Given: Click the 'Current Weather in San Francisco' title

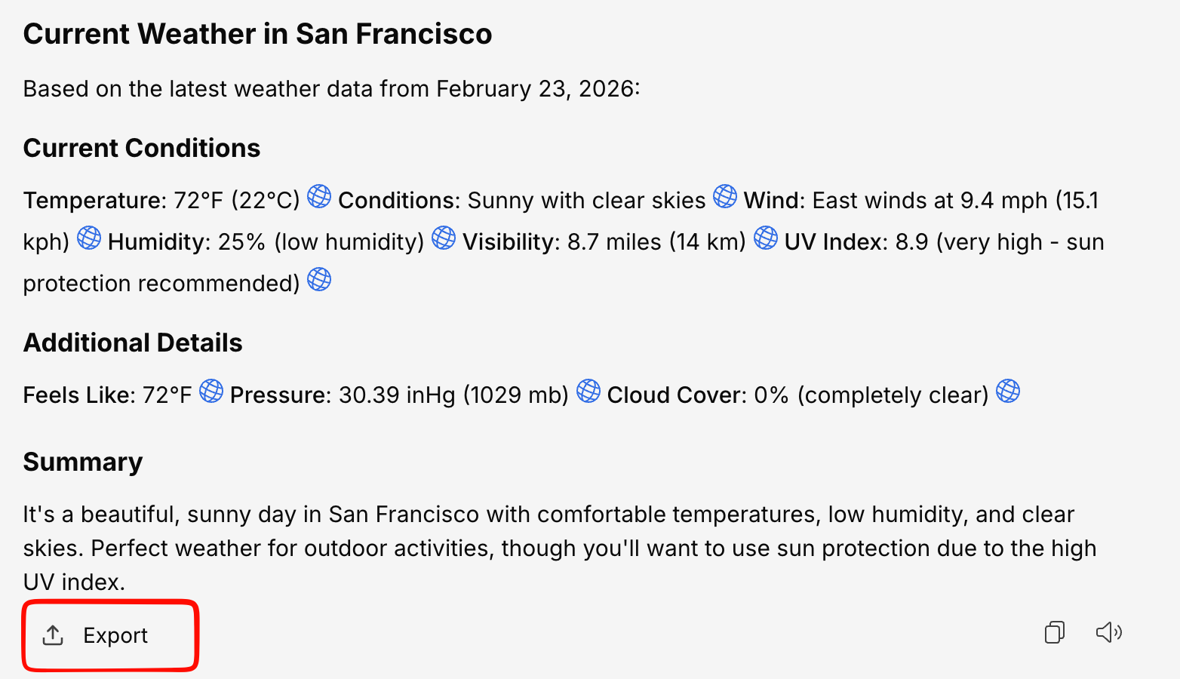Looking at the screenshot, I should [257, 34].
